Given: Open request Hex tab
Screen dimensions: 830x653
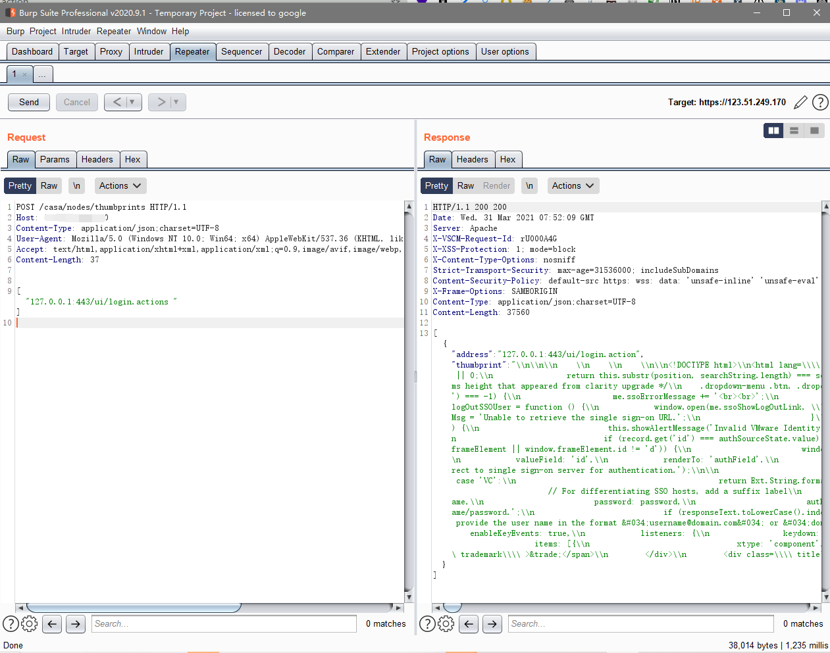Looking at the screenshot, I should click(133, 159).
